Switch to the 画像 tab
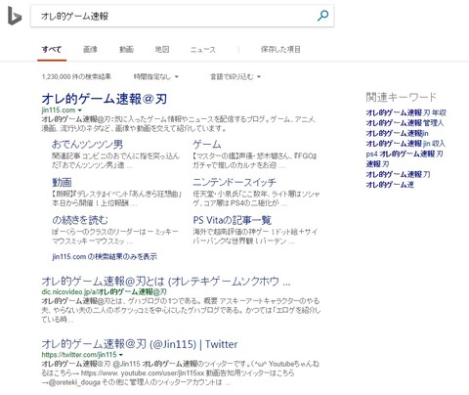 90,50
